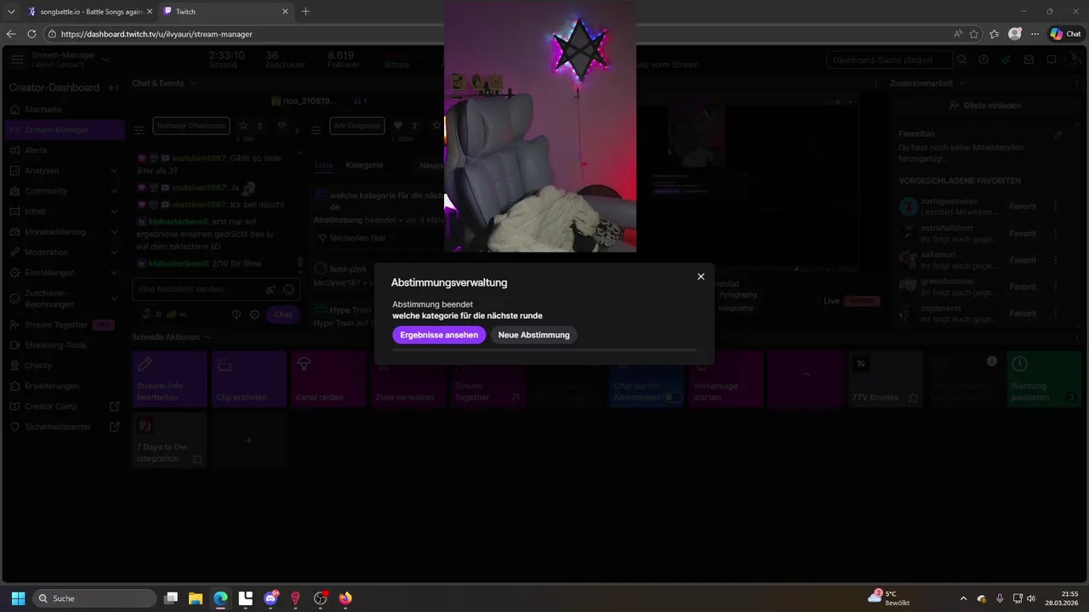Open options menu for astrohallthorr row
This screenshot has width=1089, height=612.
[1056, 233]
